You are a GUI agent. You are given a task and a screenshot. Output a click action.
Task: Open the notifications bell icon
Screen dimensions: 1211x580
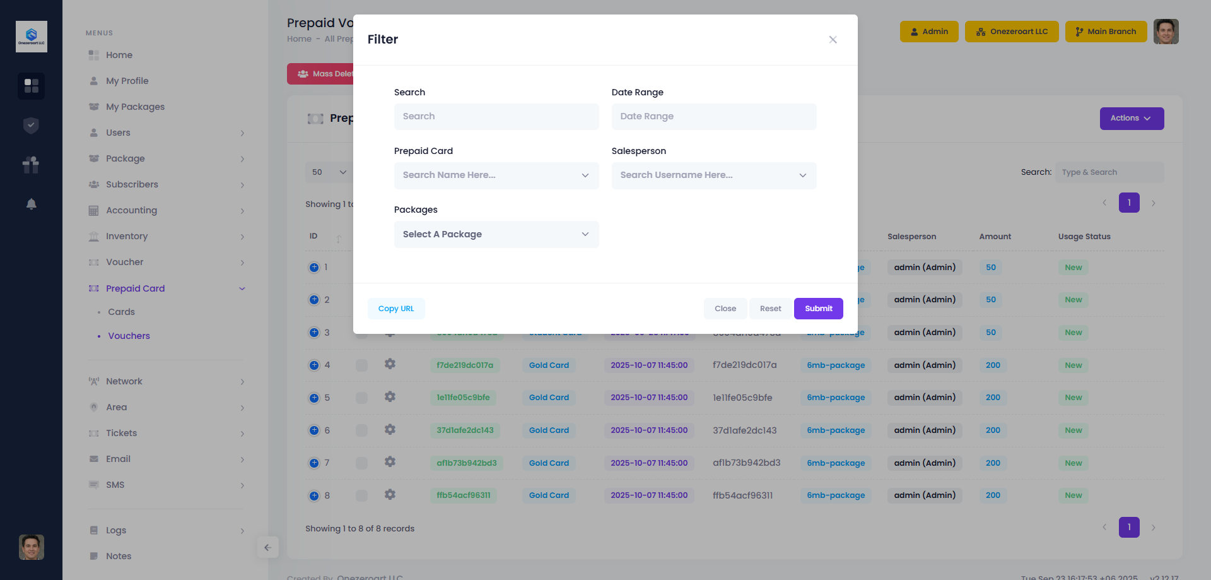[x=31, y=204]
